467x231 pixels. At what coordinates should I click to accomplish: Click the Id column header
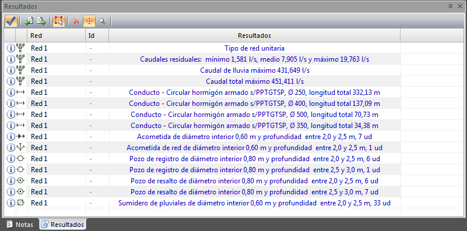[97, 35]
